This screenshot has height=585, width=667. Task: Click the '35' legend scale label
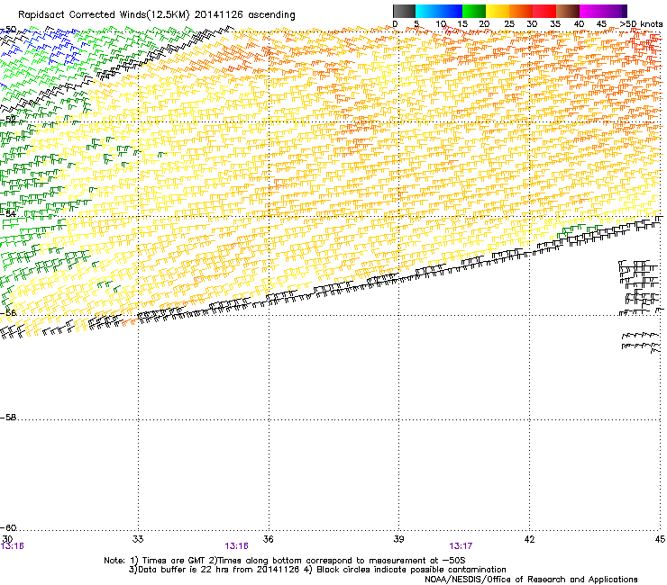click(555, 24)
